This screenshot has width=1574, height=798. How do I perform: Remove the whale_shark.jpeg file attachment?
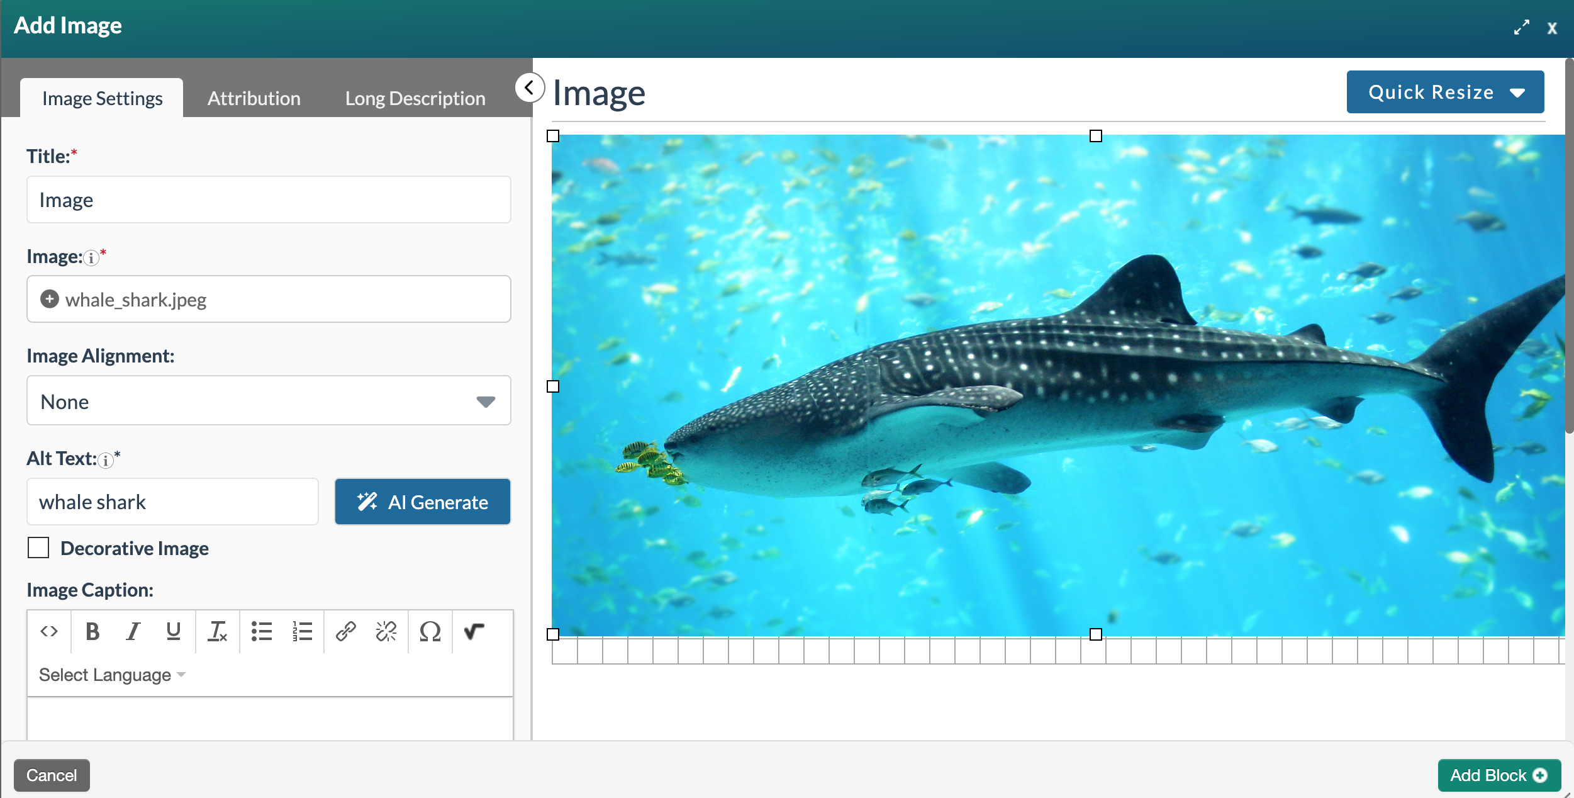[49, 299]
